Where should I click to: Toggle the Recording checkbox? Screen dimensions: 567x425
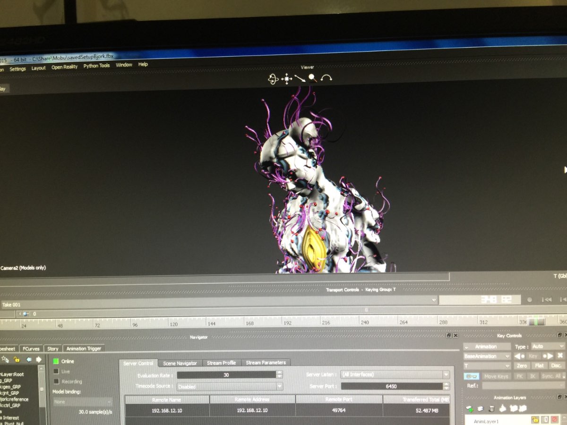[x=56, y=382]
